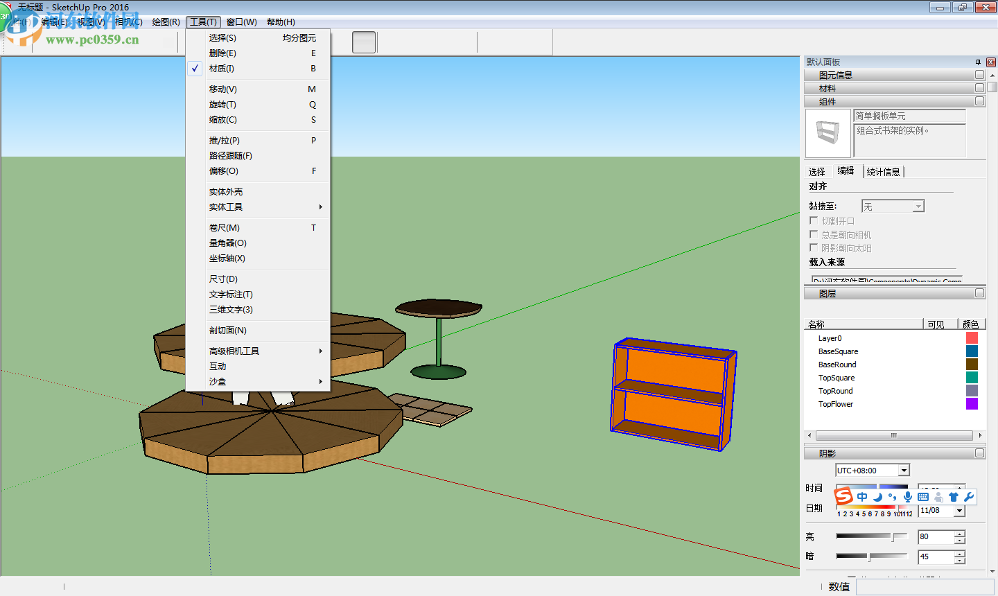Switch to the 统计信息 tab
Viewport: 998px width, 596px height.
[884, 170]
